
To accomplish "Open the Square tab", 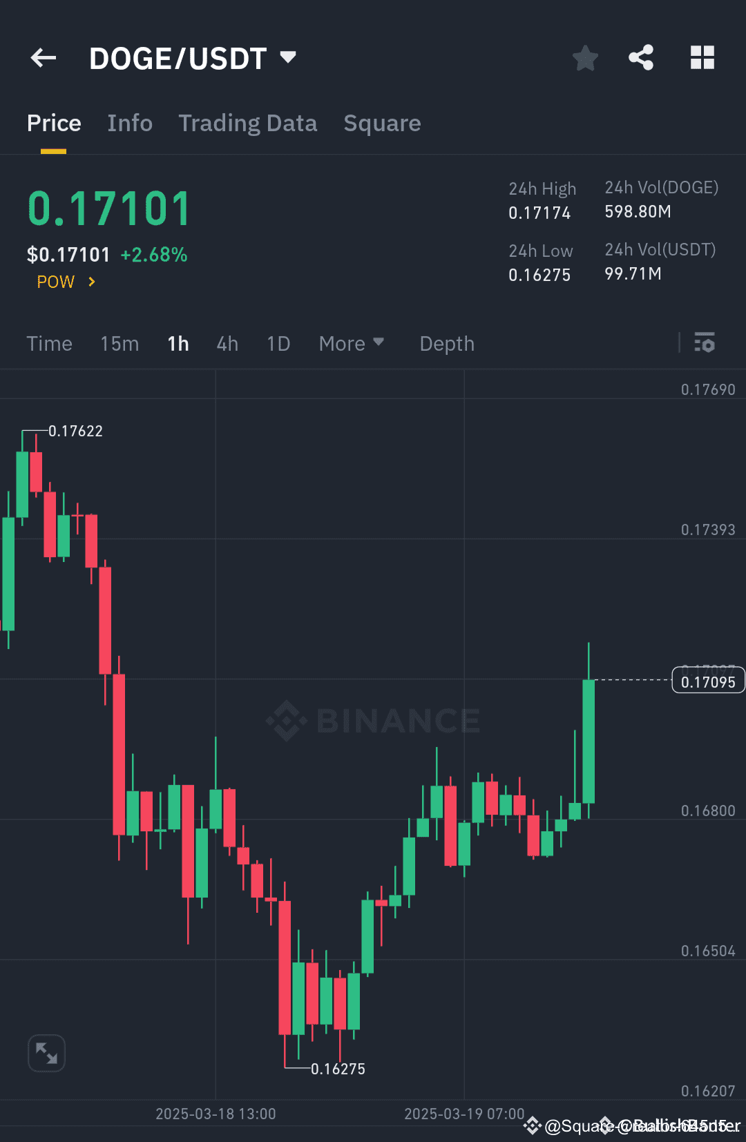I will tap(382, 123).
